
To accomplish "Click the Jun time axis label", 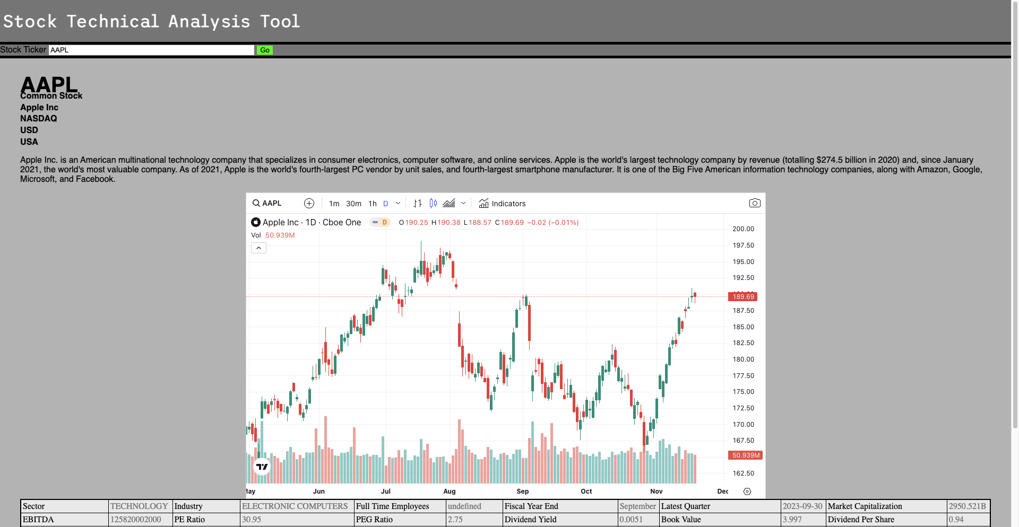I will (x=319, y=491).
